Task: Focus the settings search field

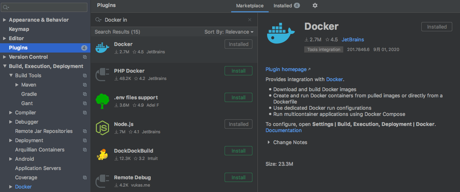Action: click(x=44, y=7)
